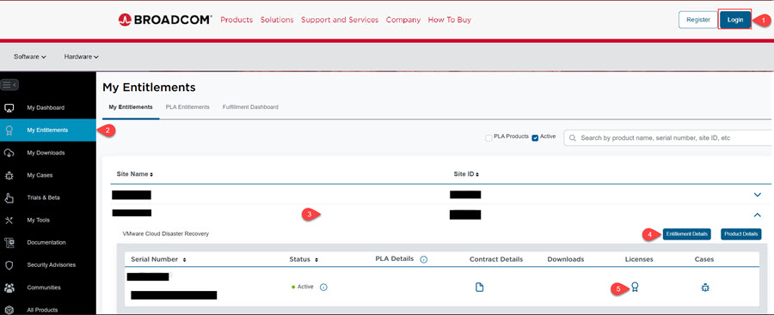Open the Company menu
The width and height of the screenshot is (774, 315).
pos(403,20)
